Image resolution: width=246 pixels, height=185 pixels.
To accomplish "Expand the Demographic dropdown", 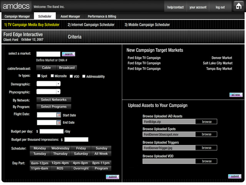I will click(48, 83).
